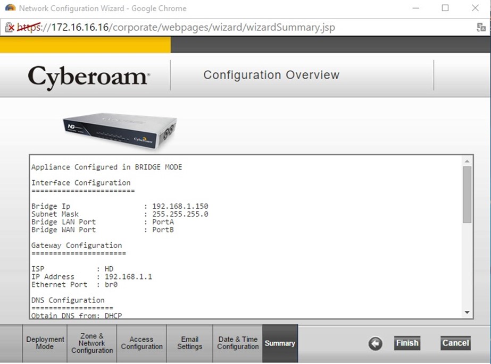Minimize the Chrome window

416,8
